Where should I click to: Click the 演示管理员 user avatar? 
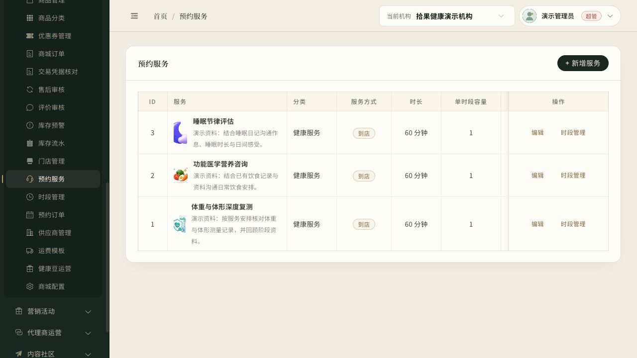(530, 16)
